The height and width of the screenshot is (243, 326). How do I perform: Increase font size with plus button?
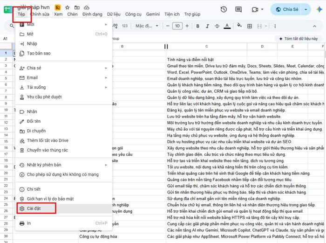(187, 26)
